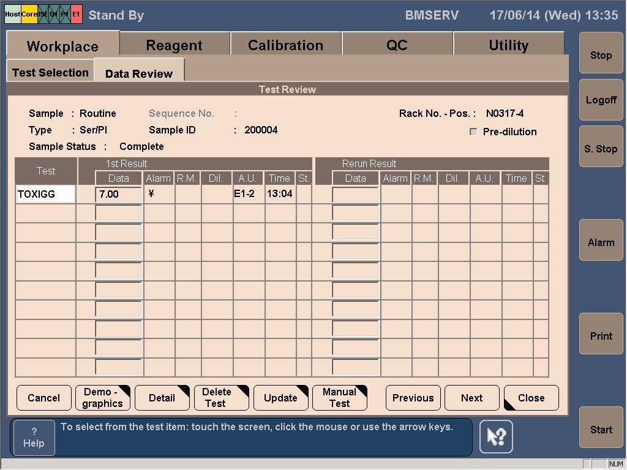Click the Logoff button
627x470 pixels.
(601, 100)
